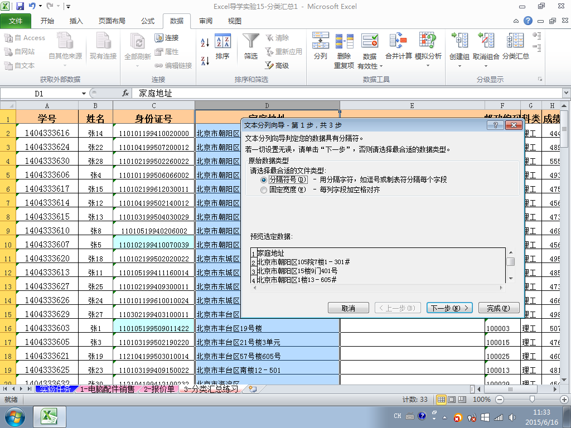Click the Undo arrow icon
571x428 pixels.
click(32, 6)
